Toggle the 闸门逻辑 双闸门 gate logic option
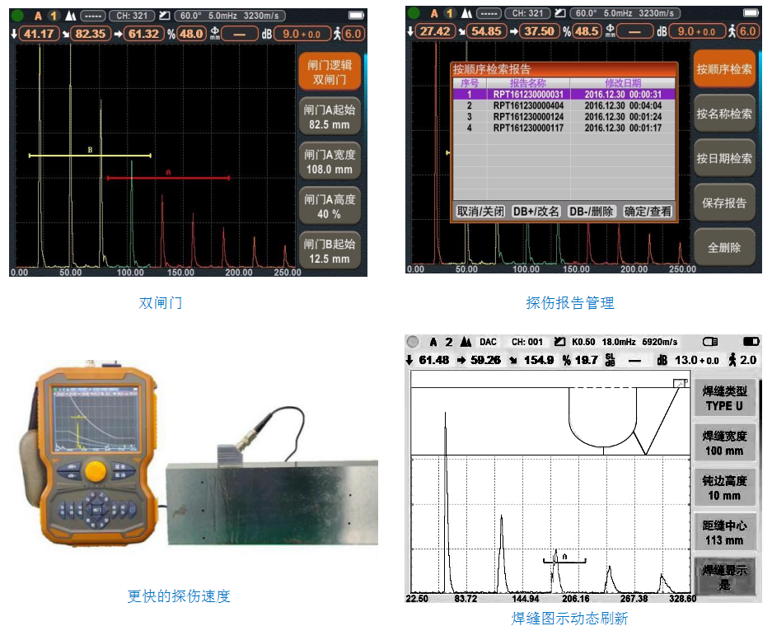The height and width of the screenshot is (626, 772). [329, 73]
